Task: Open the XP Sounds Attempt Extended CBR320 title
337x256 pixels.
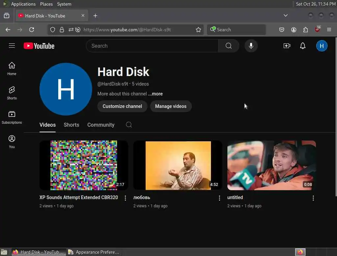Action: [x=79, y=197]
